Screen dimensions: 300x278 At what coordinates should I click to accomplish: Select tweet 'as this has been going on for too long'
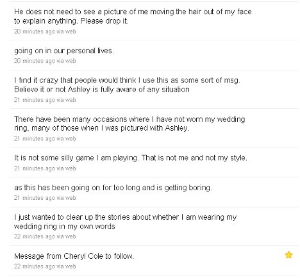[154, 192]
